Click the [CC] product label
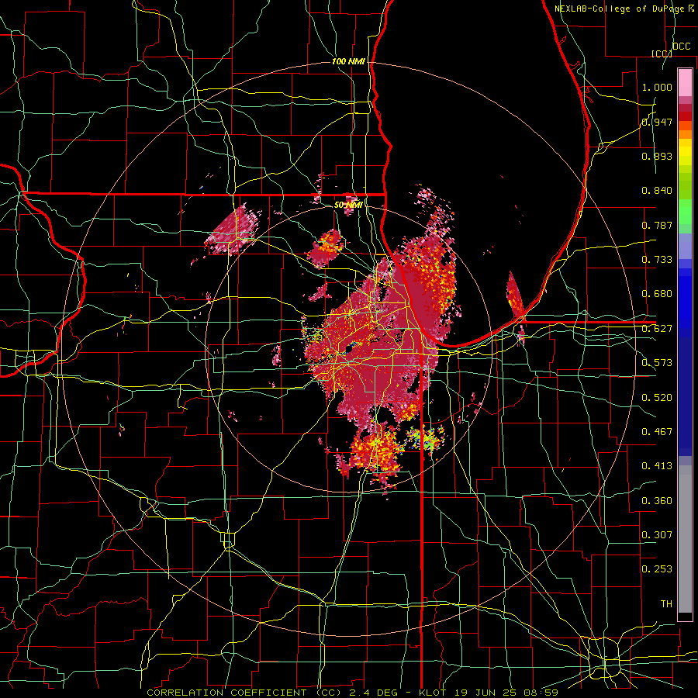Viewport: 698px width, 698px height. click(662, 54)
